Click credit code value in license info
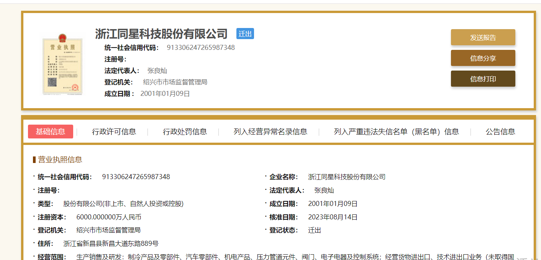 136,177
